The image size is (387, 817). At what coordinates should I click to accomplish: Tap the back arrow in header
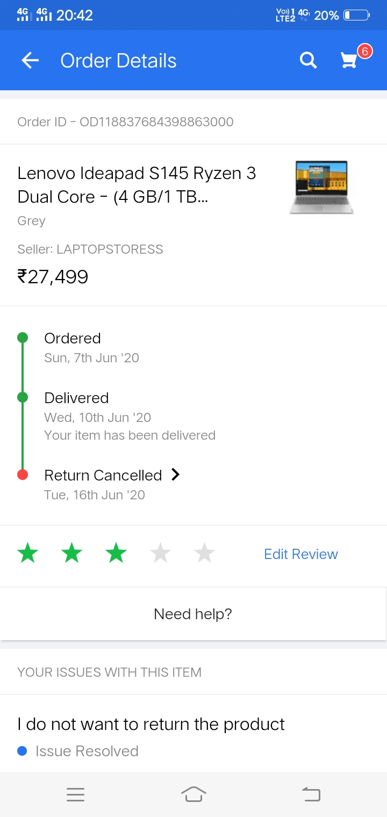[x=30, y=61]
